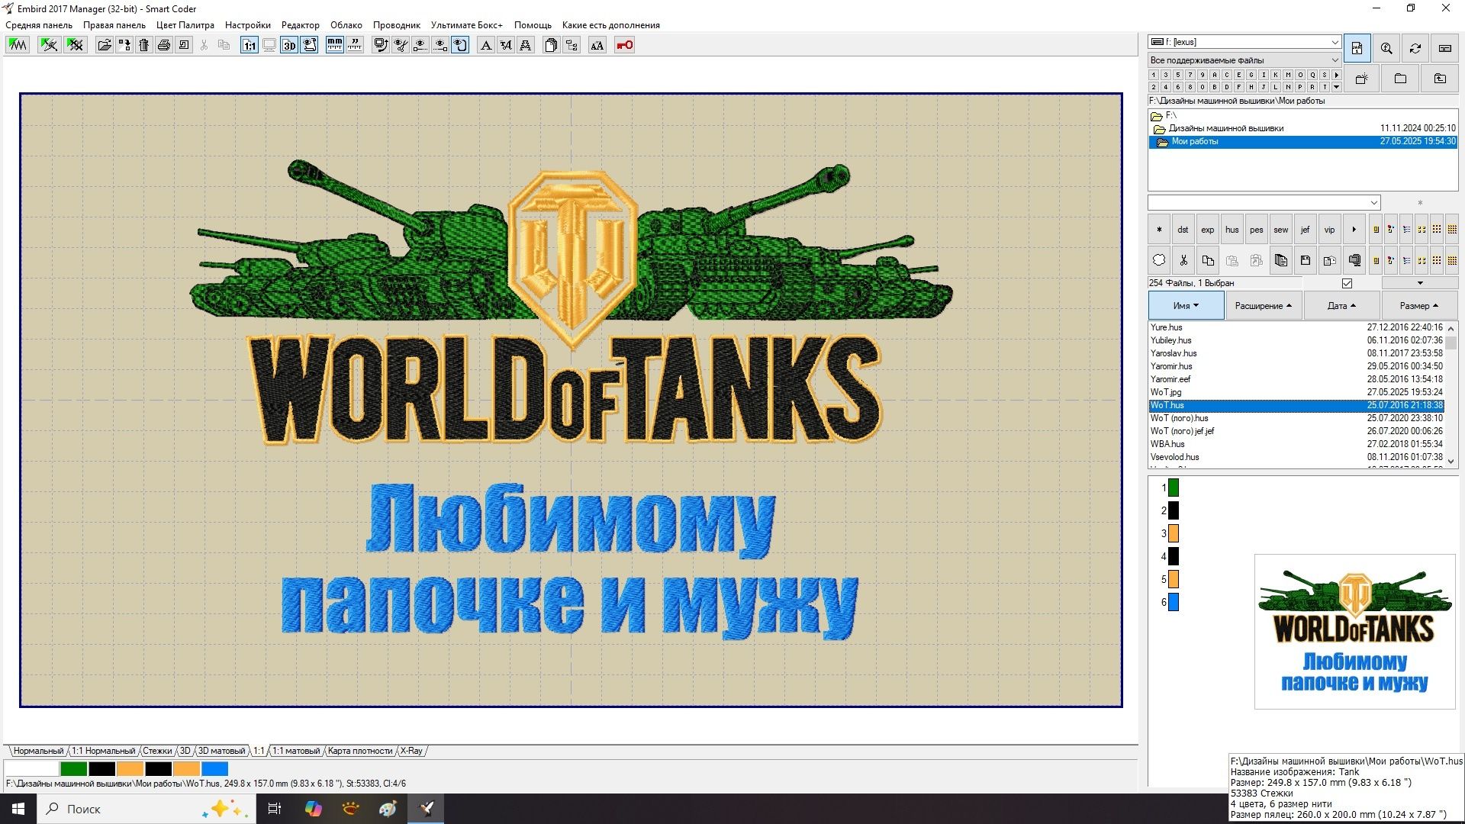
Task: Select the blue thread color swatch number 6
Action: tap(1174, 602)
